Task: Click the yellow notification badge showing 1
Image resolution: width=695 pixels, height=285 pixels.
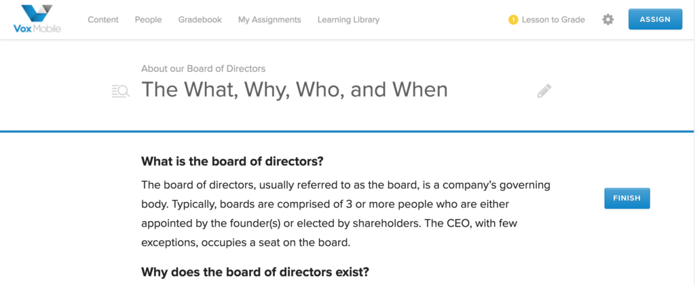Action: click(x=513, y=20)
